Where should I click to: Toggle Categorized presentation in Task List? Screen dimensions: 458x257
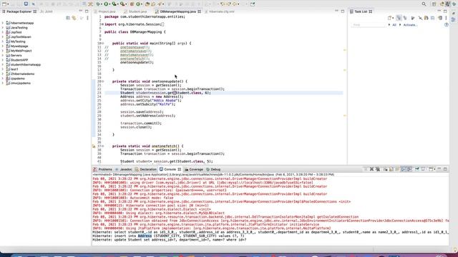[x=399, y=18]
